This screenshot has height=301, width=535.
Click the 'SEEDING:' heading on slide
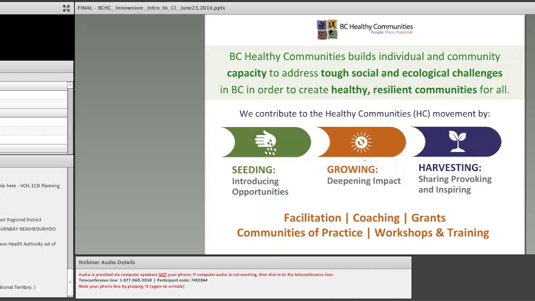pyautogui.click(x=254, y=170)
